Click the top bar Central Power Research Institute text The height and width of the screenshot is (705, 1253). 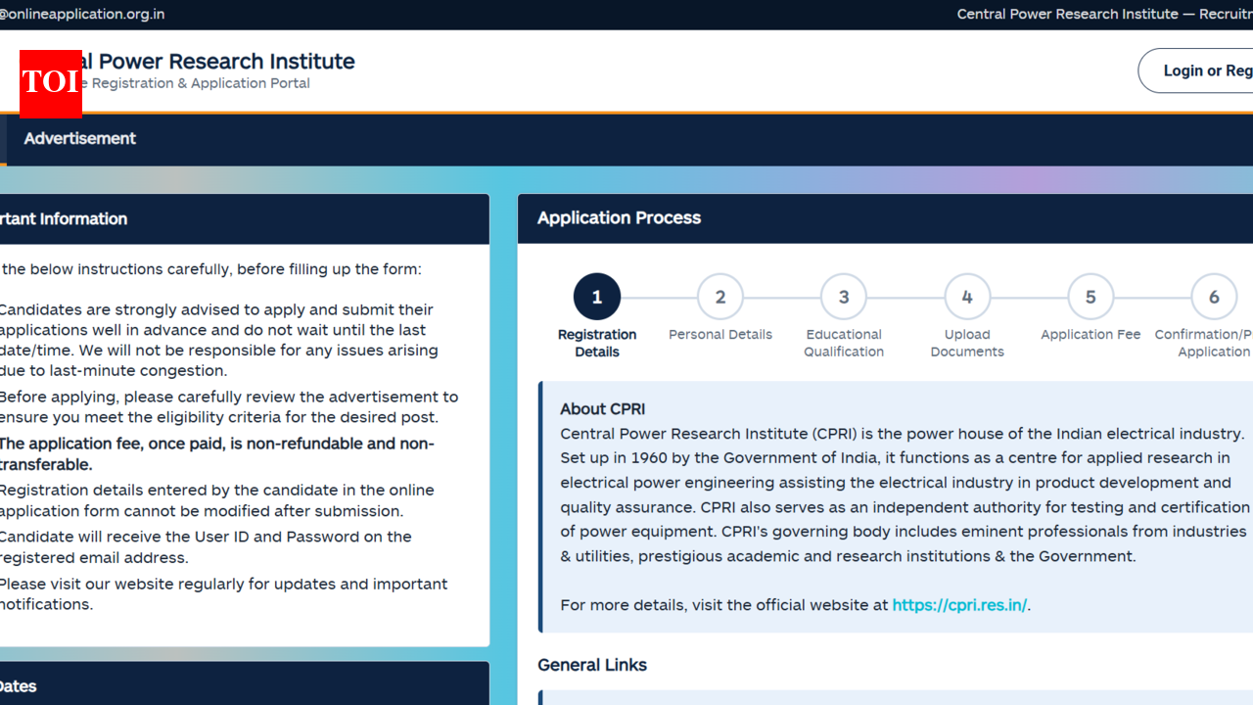pos(1104,14)
